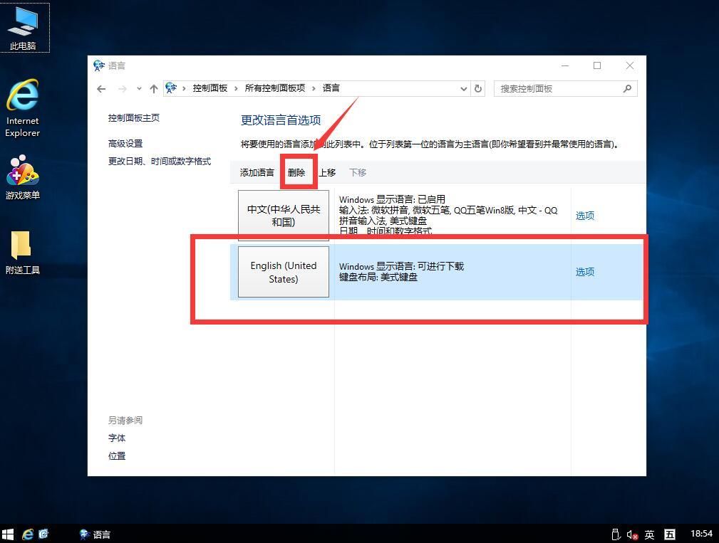719x543 pixels.
Task: Click 上移 to move the language up
Action: pyautogui.click(x=326, y=172)
